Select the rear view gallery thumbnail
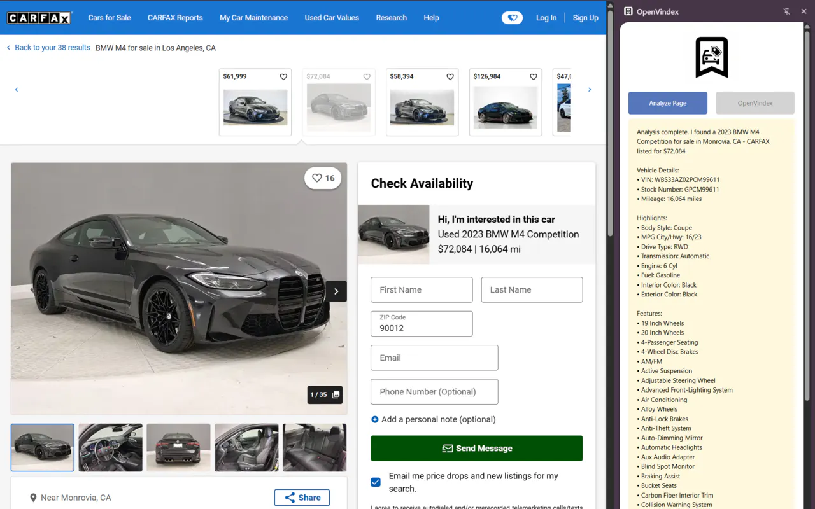 (x=178, y=448)
